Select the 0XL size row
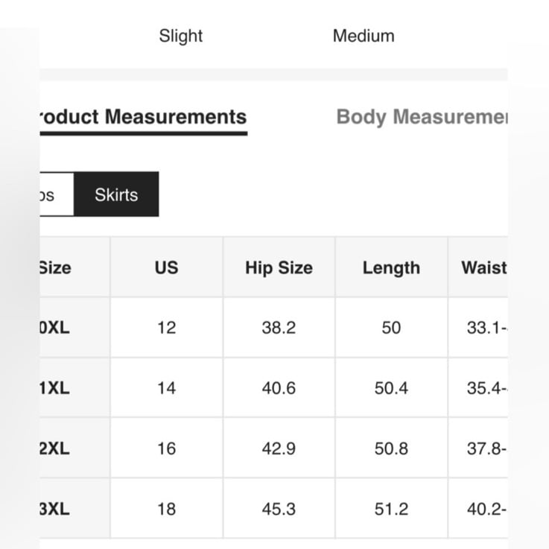This screenshot has height=549, width=549. (273, 328)
